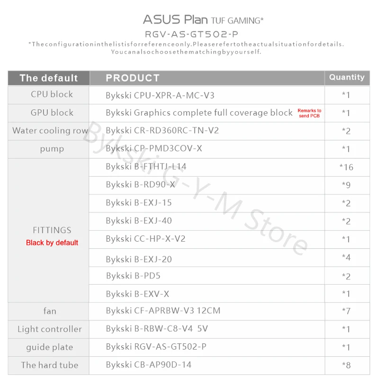
Task: Click the Quantity column header
Action: point(347,77)
